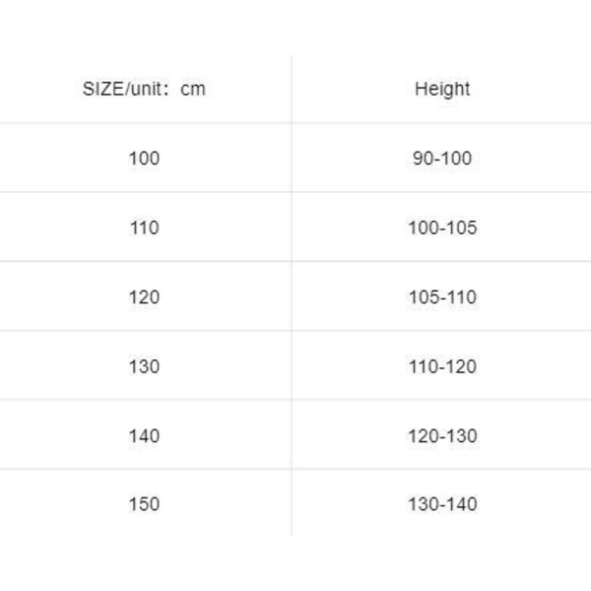Click the "cm" unit text in header

(x=193, y=89)
